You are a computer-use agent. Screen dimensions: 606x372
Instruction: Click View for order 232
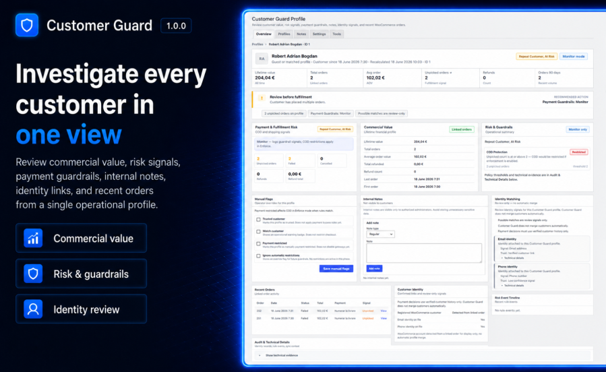point(384,311)
